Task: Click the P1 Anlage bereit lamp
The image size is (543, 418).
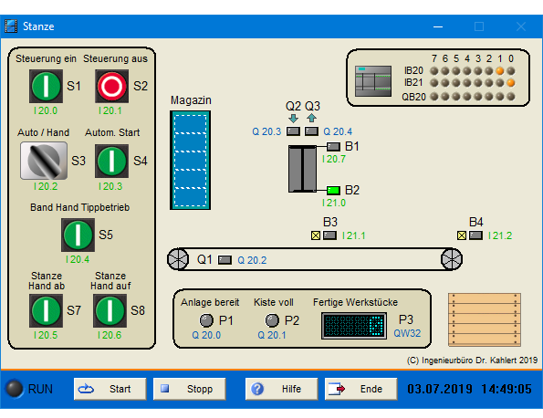Action: [206, 320]
